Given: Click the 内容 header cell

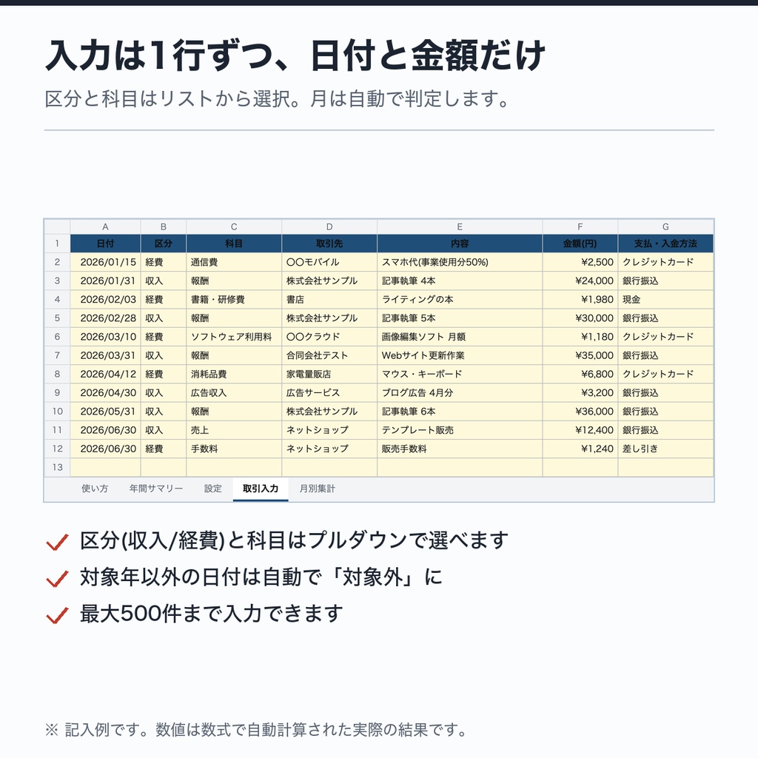Looking at the screenshot, I should coord(460,244).
